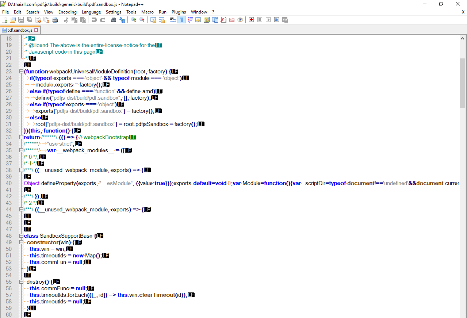Click the Undo arrow icon
This screenshot has height=318, width=467.
pyautogui.click(x=94, y=20)
